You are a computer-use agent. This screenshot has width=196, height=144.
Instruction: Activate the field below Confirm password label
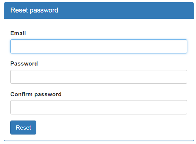99,107
